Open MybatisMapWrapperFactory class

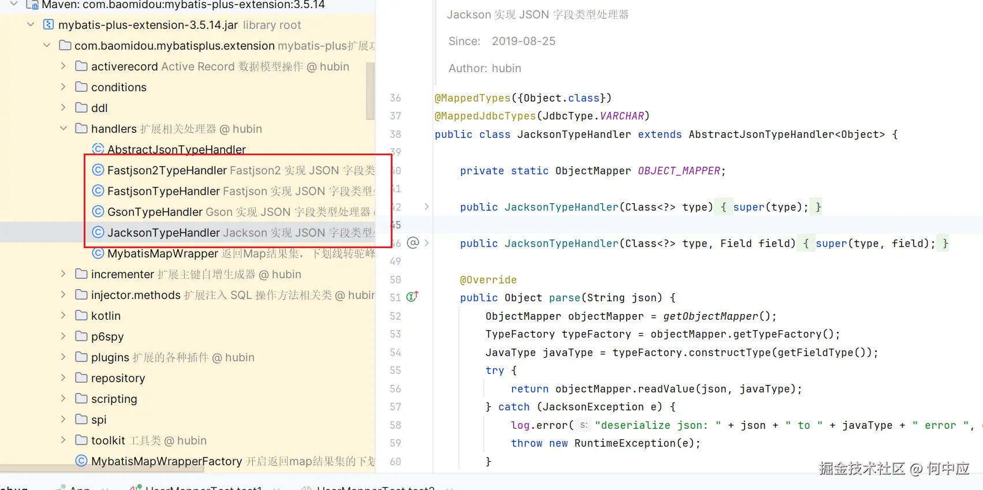pyautogui.click(x=167, y=461)
